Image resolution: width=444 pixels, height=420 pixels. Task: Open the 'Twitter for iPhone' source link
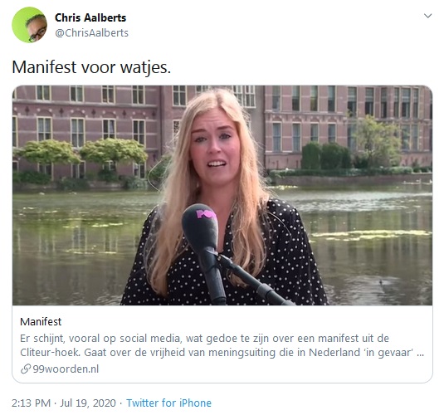coord(168,403)
